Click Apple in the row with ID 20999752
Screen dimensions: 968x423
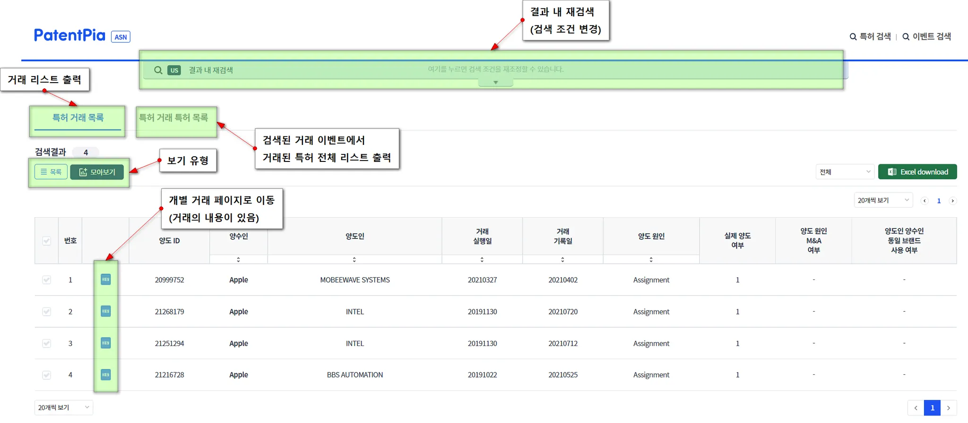(239, 280)
